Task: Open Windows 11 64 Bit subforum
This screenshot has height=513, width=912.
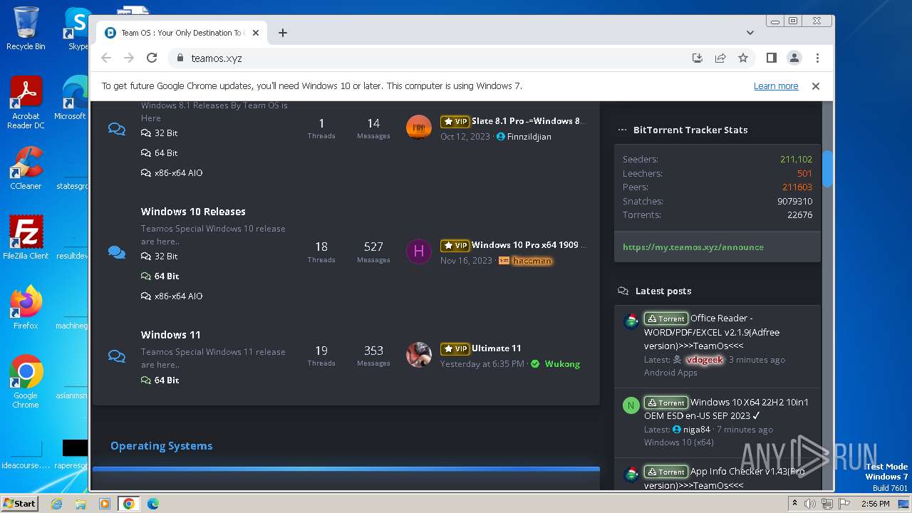Action: (x=160, y=380)
